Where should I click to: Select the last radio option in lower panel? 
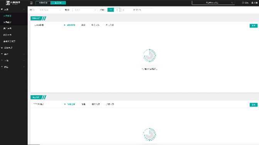click(104, 104)
